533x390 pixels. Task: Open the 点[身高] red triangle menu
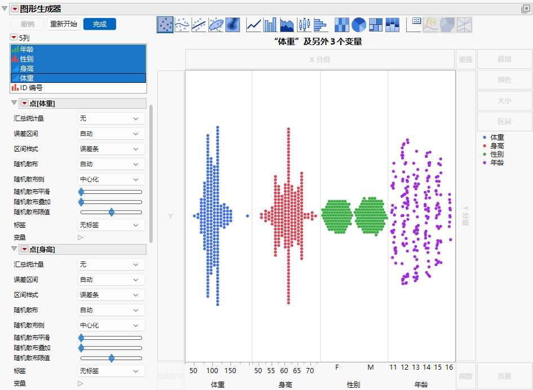tap(24, 249)
